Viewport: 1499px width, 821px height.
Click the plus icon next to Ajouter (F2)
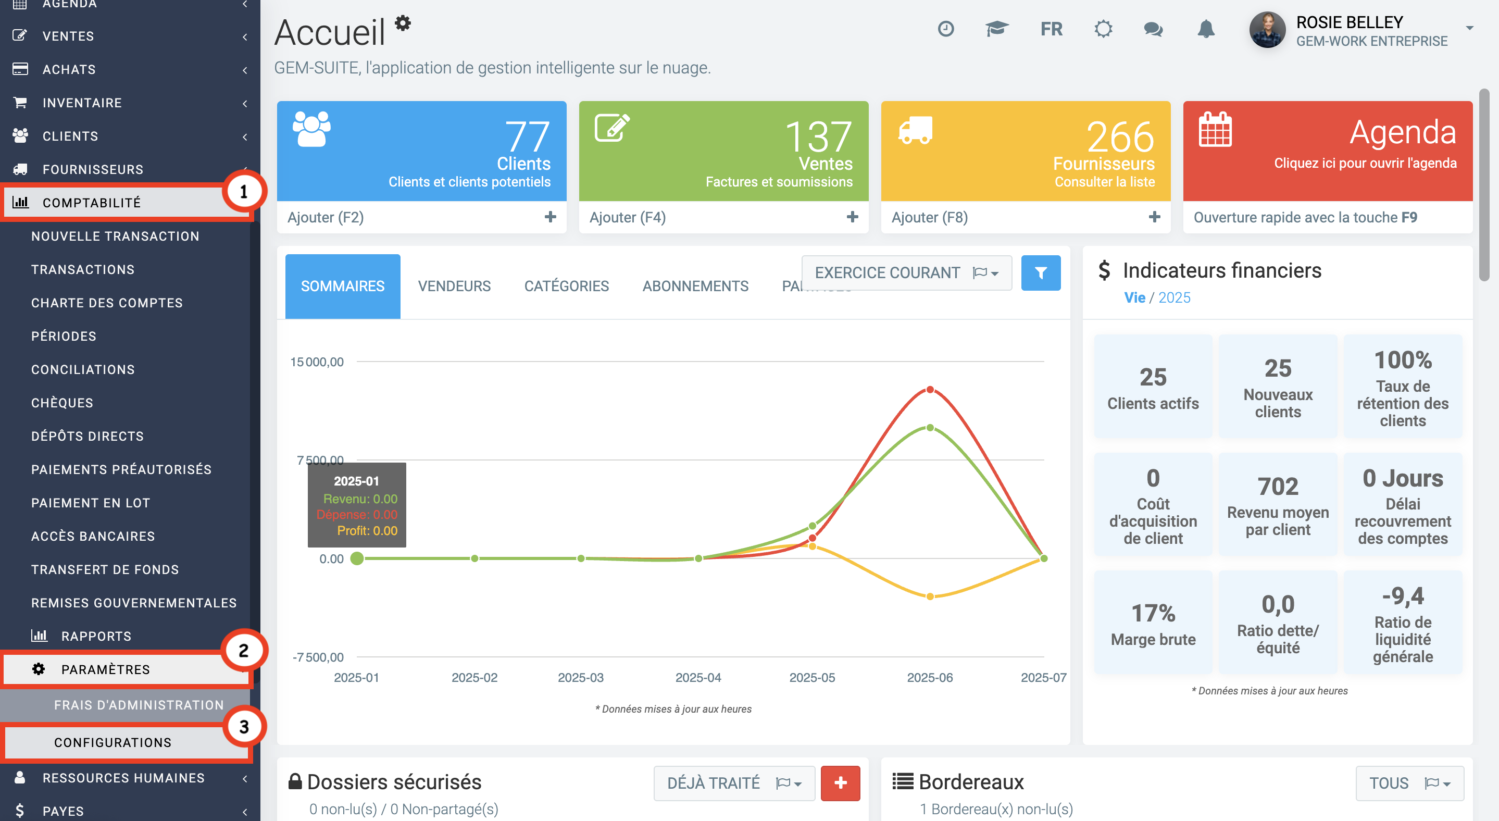coord(550,217)
